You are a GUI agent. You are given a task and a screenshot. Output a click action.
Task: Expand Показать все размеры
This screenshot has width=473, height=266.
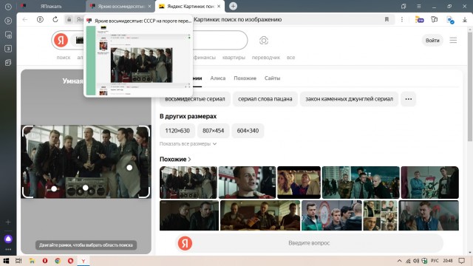coord(188,144)
